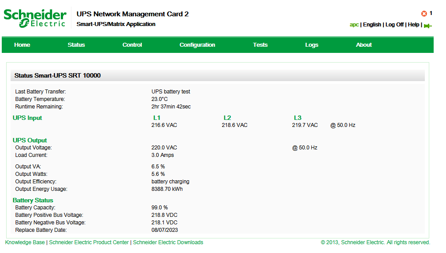The width and height of the screenshot is (446, 253).
Task: Open the Control menu
Action: click(x=132, y=45)
